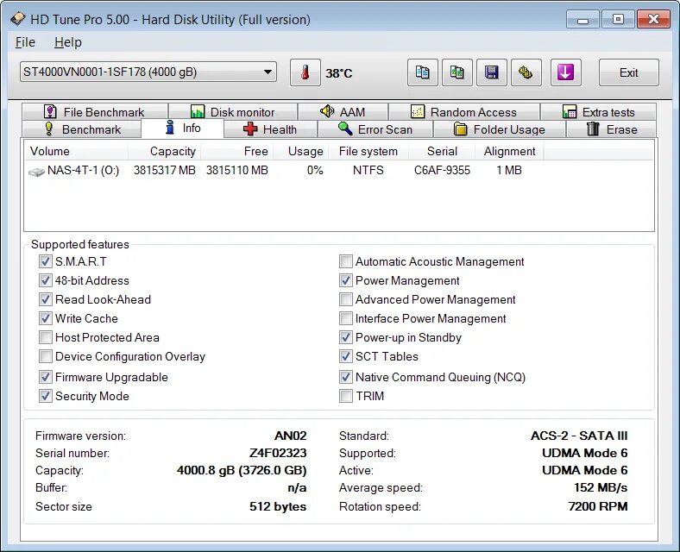Switch to the Benchmark tab
This screenshot has height=552, width=680.
81,129
